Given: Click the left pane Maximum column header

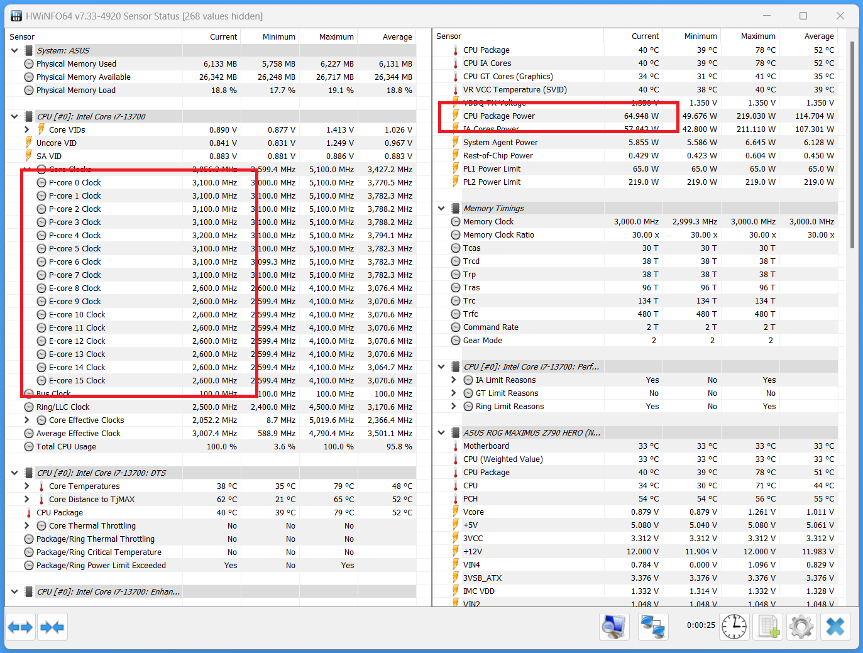Looking at the screenshot, I should (328, 36).
